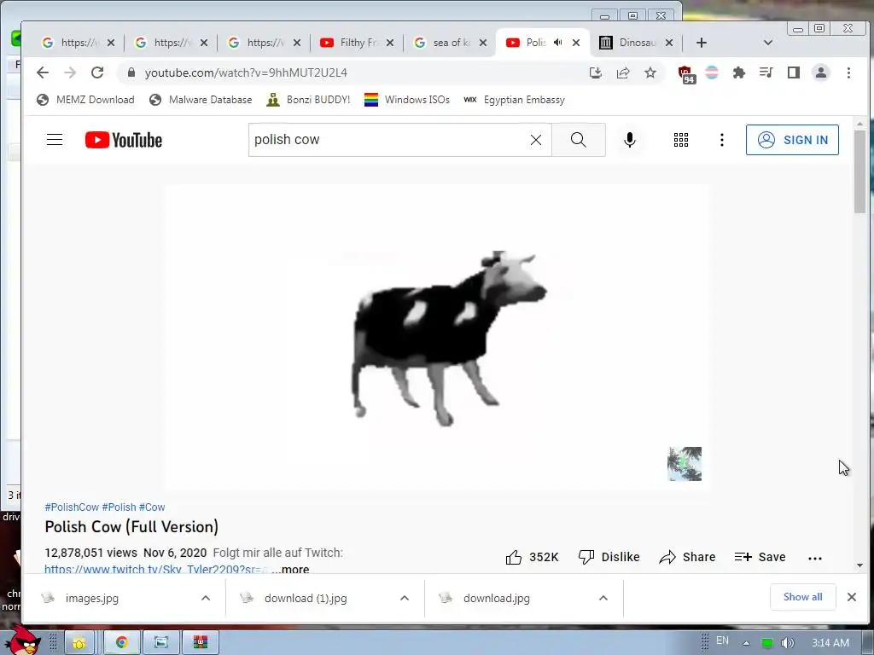Viewport: 874px width, 655px height.
Task: Open the ad blocker extension showing 94
Action: point(685,74)
